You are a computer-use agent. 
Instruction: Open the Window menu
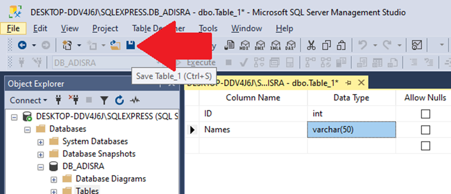pyautogui.click(x=247, y=29)
